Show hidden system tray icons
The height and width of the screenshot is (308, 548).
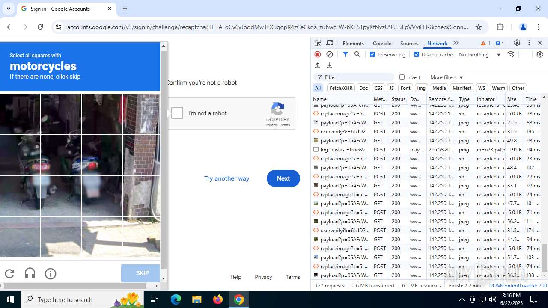(462, 299)
